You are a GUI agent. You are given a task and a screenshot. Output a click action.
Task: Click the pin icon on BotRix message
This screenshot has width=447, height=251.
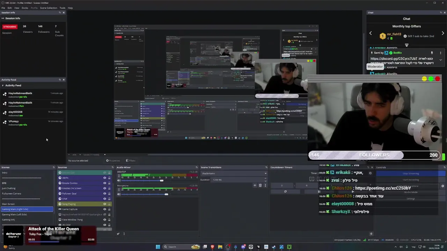(x=432, y=53)
